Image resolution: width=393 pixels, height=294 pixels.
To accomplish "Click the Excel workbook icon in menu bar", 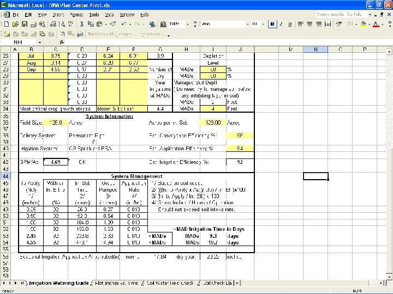I will point(7,15).
